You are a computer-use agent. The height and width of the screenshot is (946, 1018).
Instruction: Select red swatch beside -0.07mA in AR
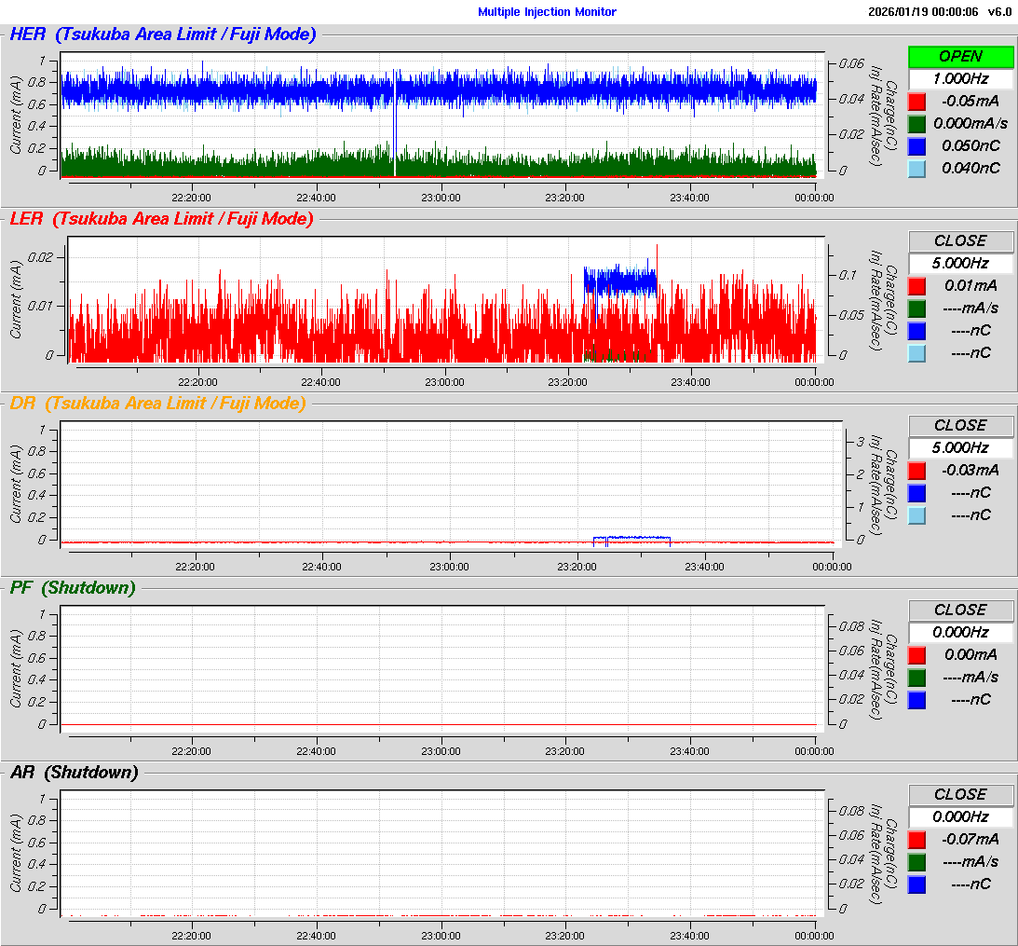point(916,840)
